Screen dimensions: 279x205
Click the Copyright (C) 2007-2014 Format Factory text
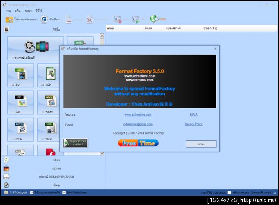pos(138,133)
